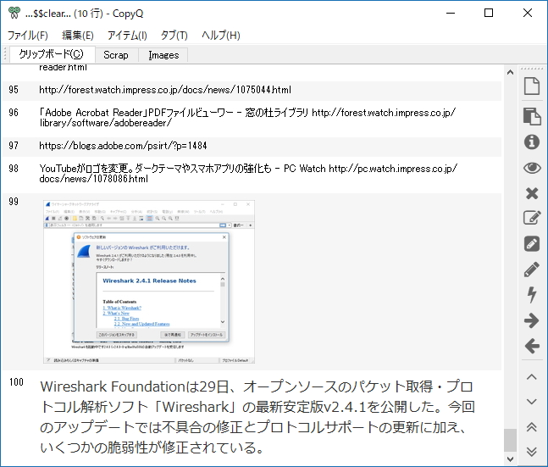Screen dimensions: 548x467
Task: Select item 100 with the Wireshark Foundation text
Action: pyautogui.click(x=251, y=417)
